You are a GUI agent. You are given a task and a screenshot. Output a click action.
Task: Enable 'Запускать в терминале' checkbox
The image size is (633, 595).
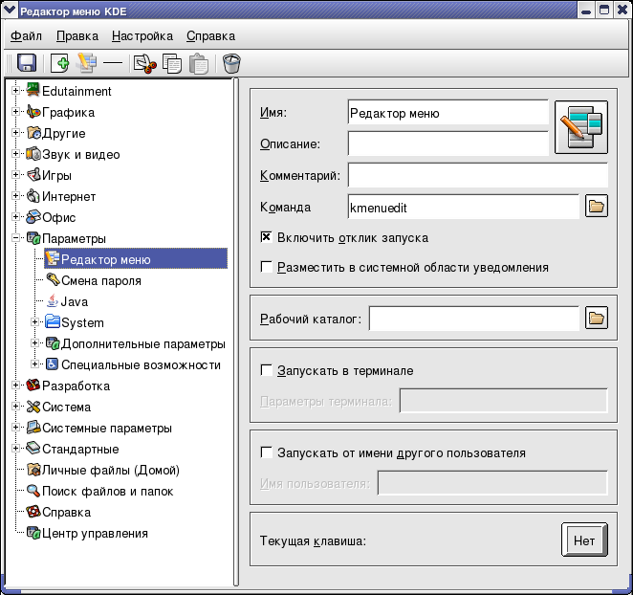tap(267, 370)
